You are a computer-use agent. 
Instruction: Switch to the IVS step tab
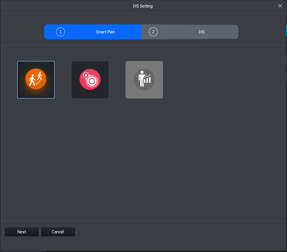tap(190, 32)
